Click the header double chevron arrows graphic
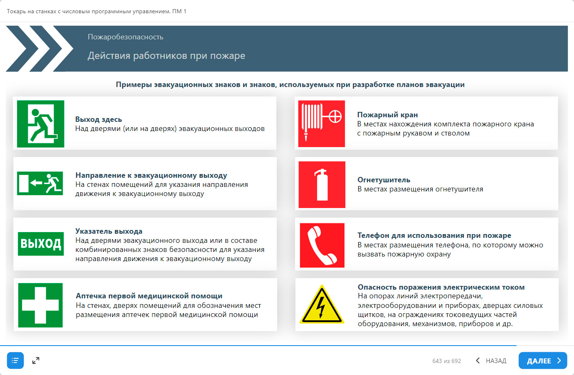 pyautogui.click(x=39, y=48)
